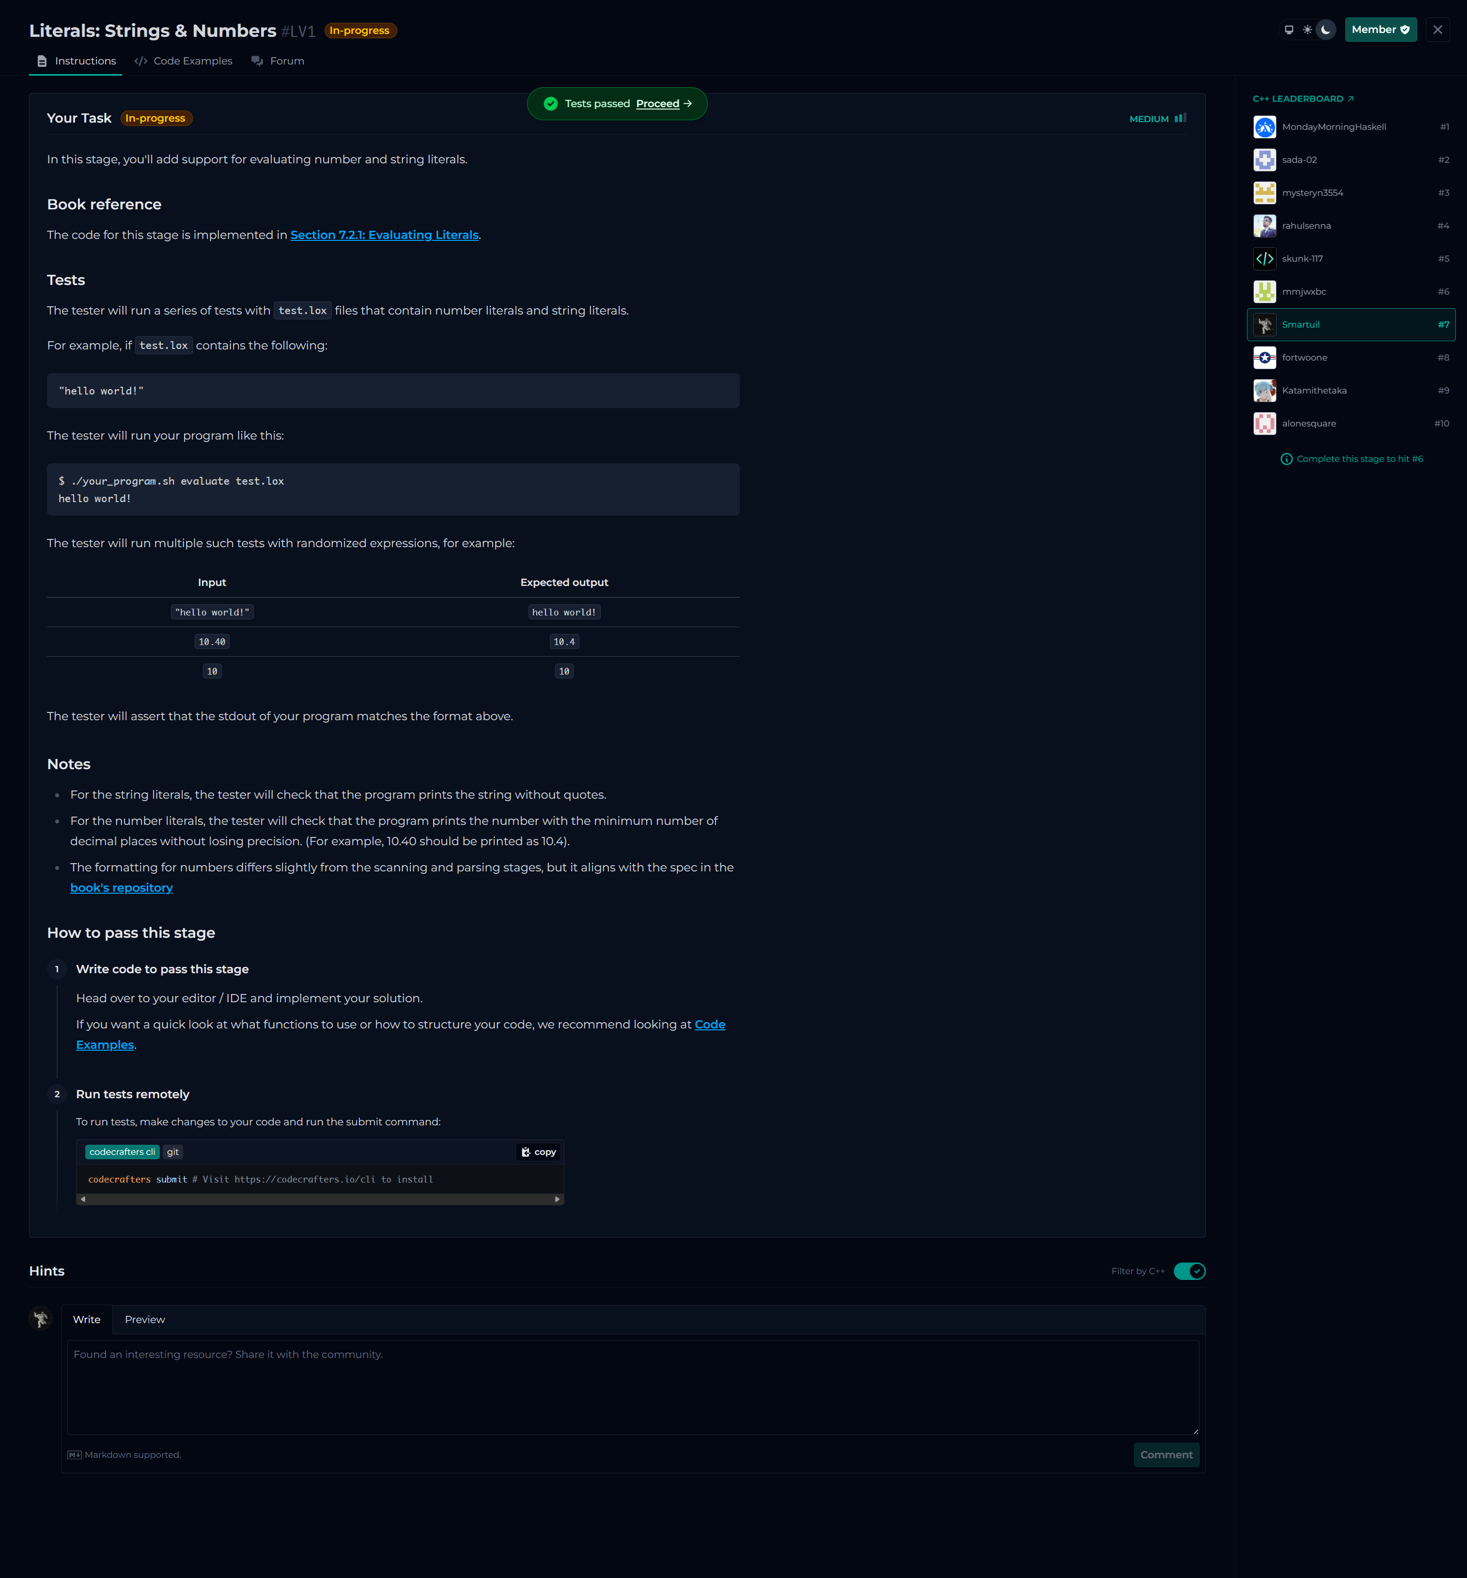Select the git submit option
Viewport: 1467px width, 1578px height.
(x=173, y=1152)
